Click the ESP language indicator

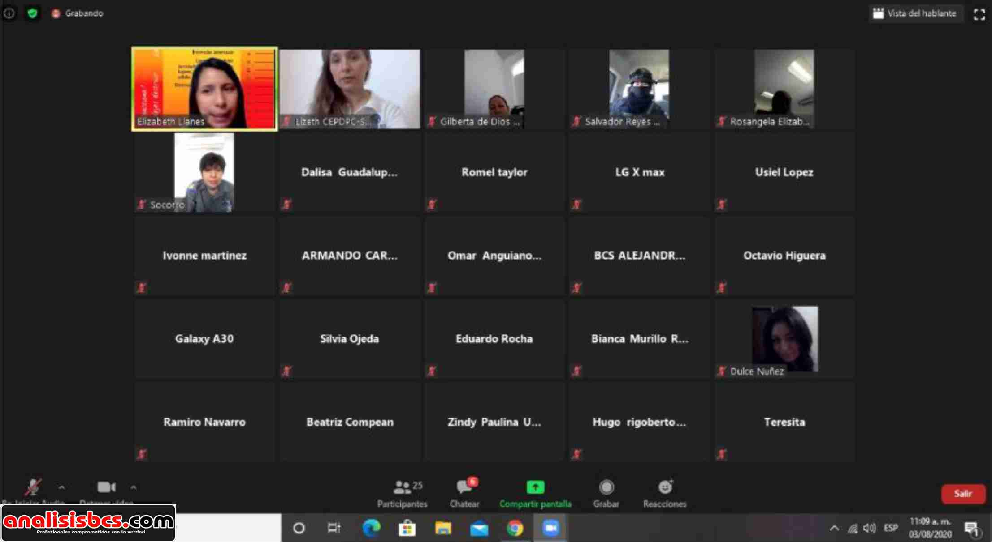pos(891,528)
